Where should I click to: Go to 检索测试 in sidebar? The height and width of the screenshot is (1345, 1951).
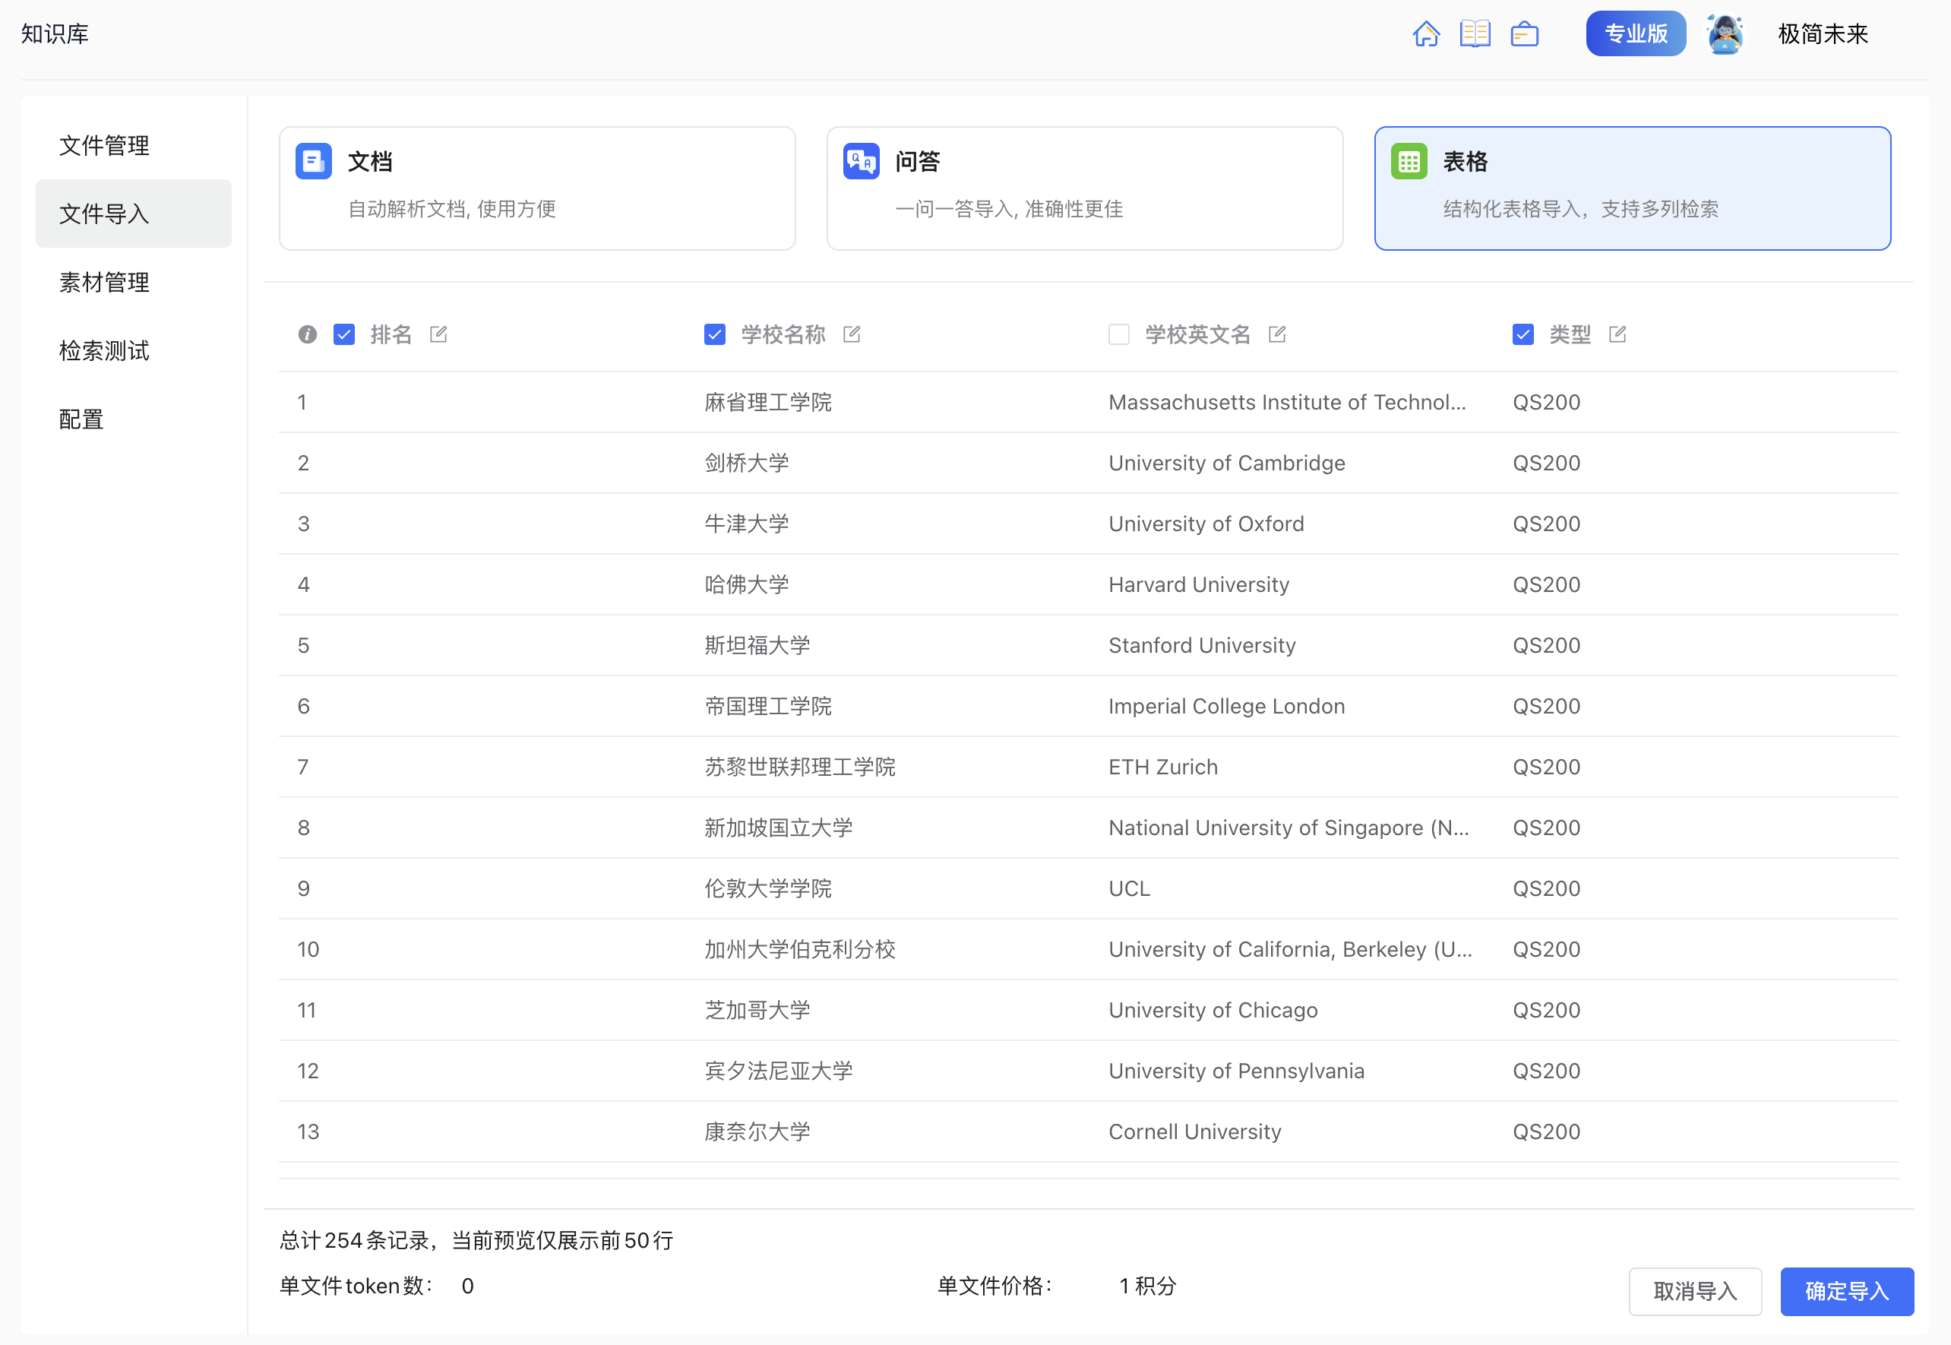point(104,350)
